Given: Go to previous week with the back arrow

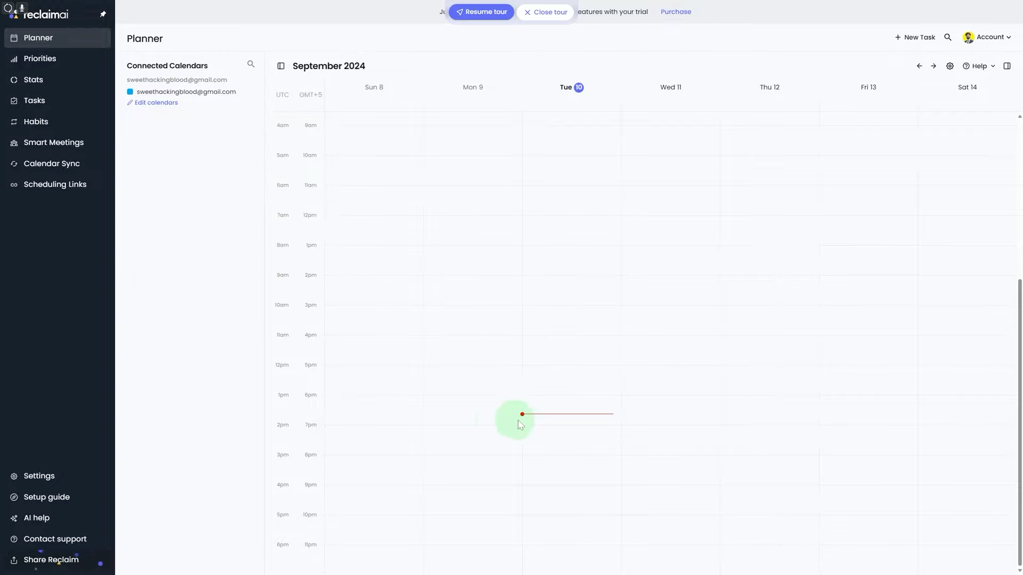Looking at the screenshot, I should point(919,66).
